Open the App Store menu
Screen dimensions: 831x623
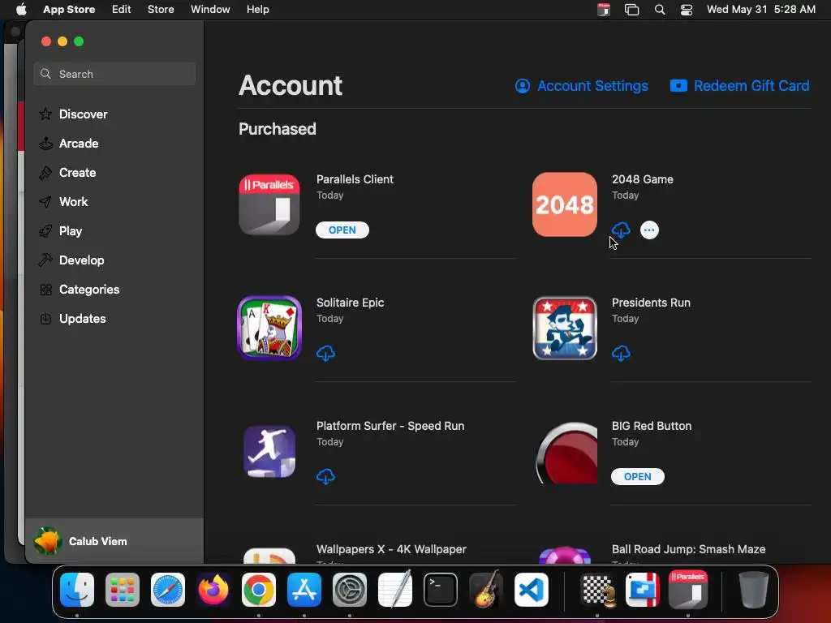click(69, 10)
